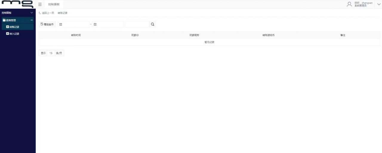Click the calendar icon in end date field

pyautogui.click(x=95, y=25)
